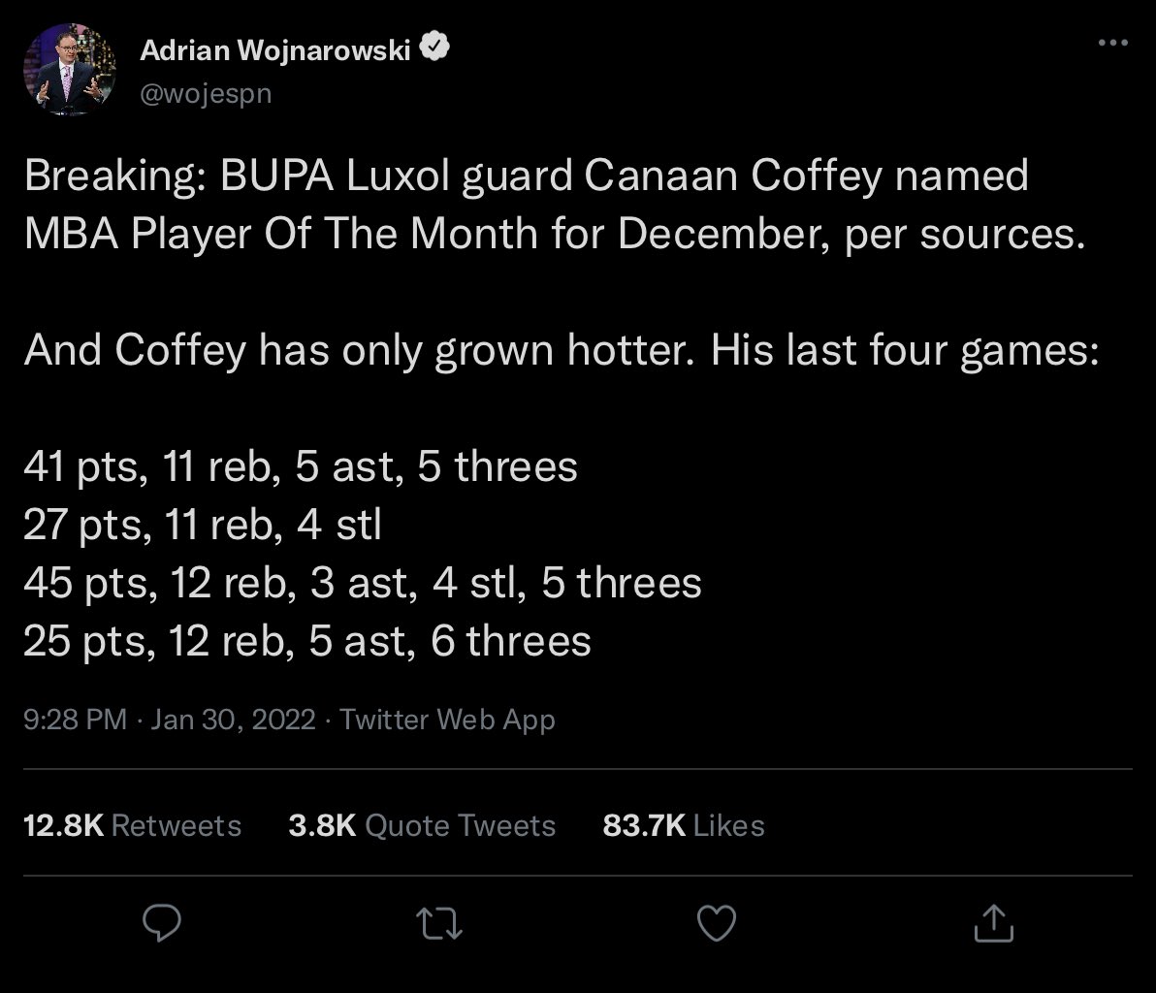Retweet using the arrows icon
This screenshot has width=1156, height=993.
pyautogui.click(x=439, y=924)
